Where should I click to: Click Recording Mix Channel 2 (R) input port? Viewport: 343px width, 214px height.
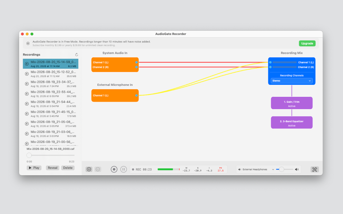[270, 67]
